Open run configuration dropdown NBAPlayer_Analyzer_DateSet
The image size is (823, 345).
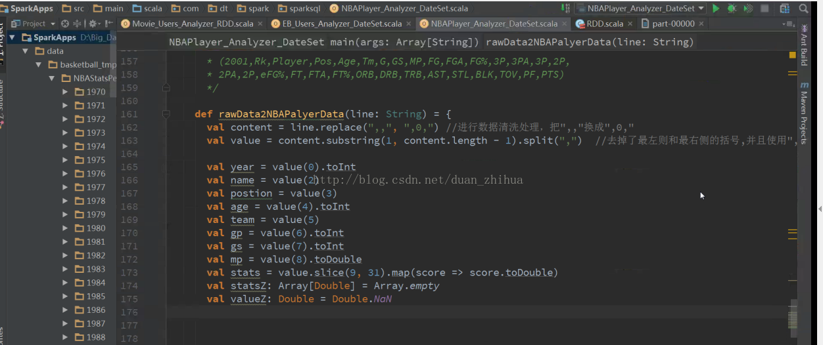(641, 9)
